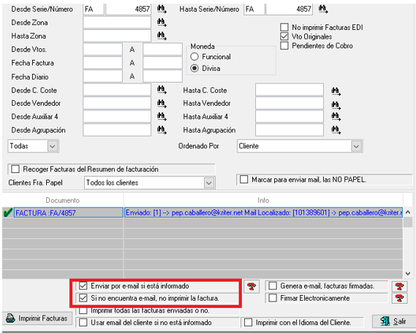Screen dimensions: 416x333
Task: Click binoculars search icon for Desde Zona
Action: click(162, 22)
